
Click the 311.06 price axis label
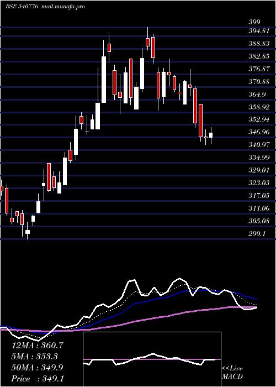(258, 208)
